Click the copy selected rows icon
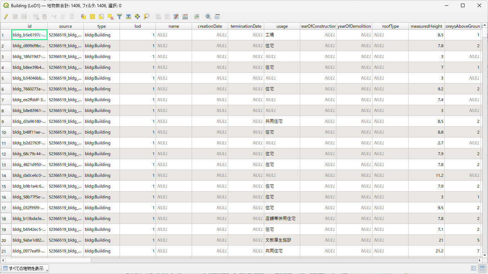Viewport: 488px width, 274px height. (63, 17)
